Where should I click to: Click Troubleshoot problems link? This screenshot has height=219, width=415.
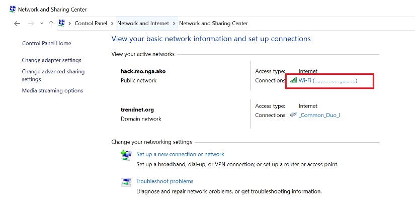(x=164, y=181)
